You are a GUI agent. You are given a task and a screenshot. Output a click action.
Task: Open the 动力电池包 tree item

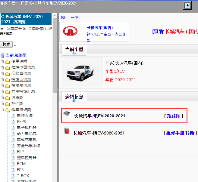click(27, 134)
